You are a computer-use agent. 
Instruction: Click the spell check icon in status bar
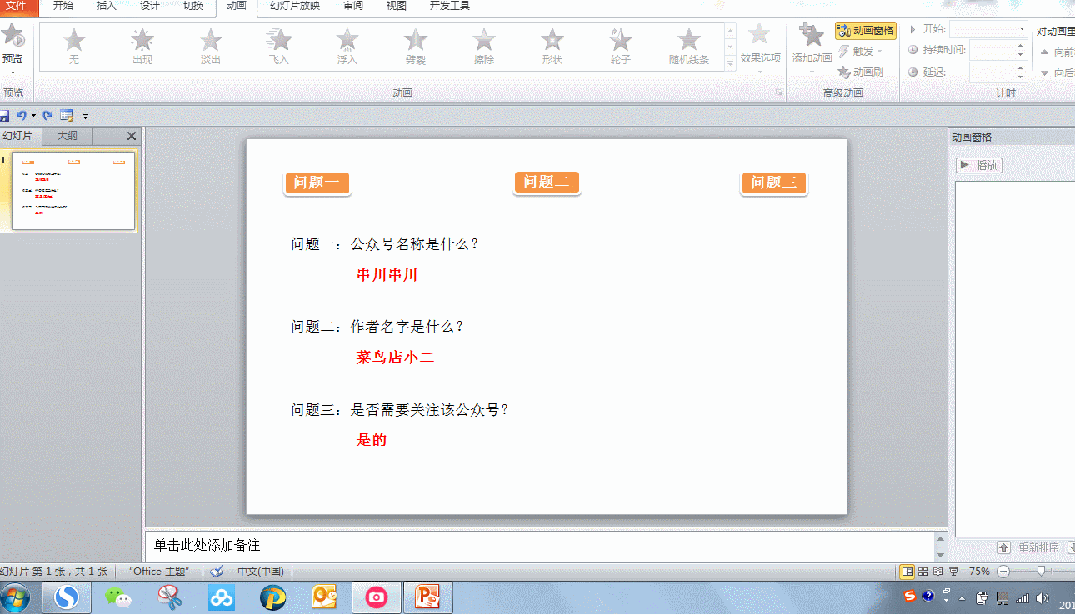point(217,572)
